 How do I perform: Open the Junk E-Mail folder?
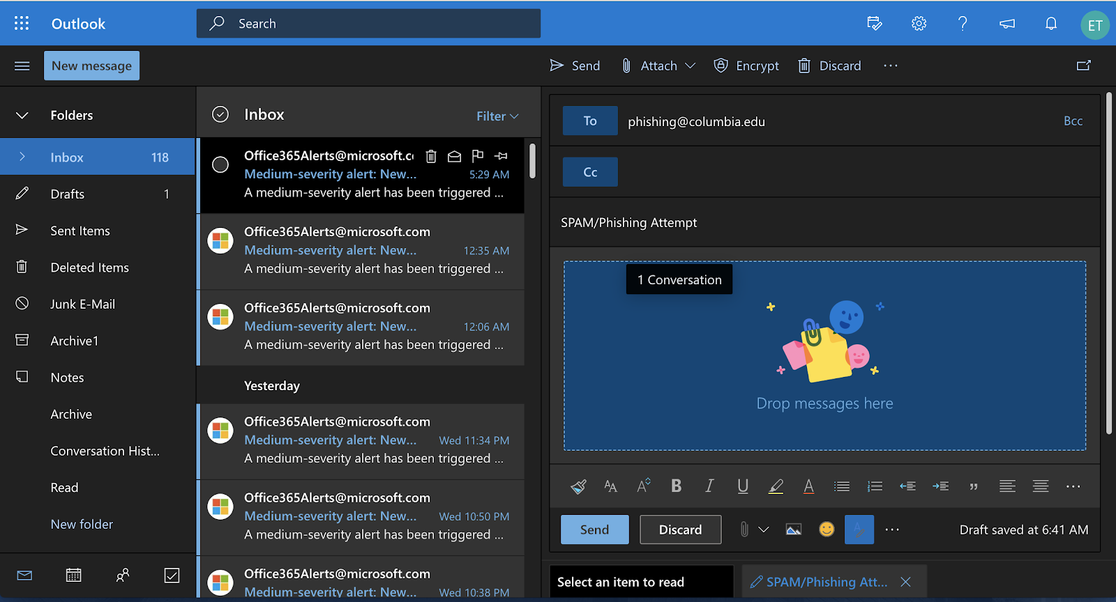coord(98,304)
